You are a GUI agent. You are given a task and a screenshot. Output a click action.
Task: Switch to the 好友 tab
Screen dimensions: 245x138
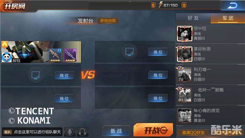point(193,18)
